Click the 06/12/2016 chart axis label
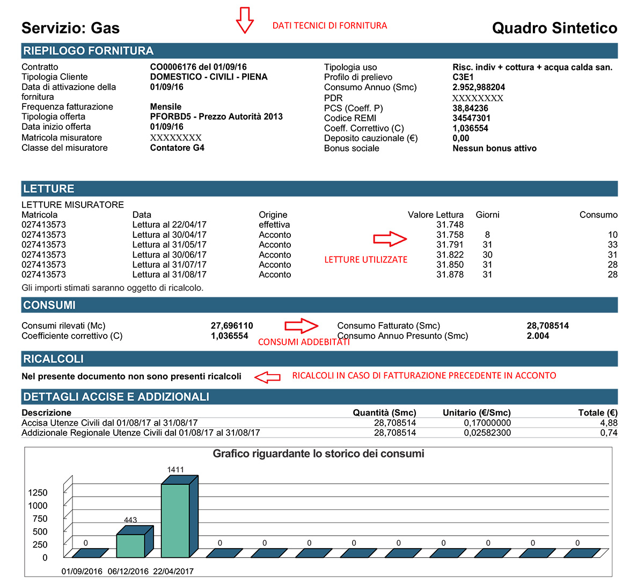 [128, 572]
